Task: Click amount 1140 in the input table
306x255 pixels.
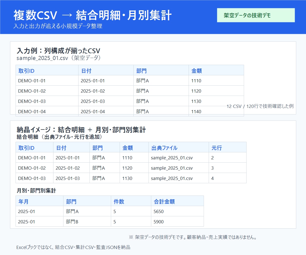Action: tap(196, 112)
